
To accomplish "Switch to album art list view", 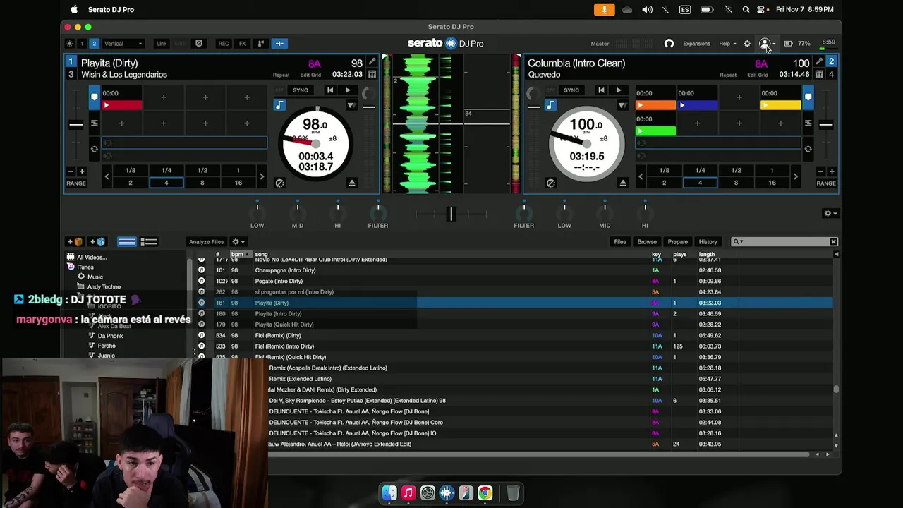I will (x=149, y=242).
